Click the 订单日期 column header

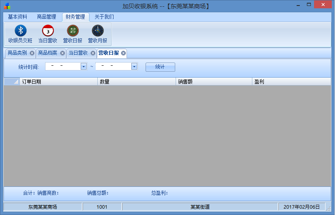[x=58, y=82]
